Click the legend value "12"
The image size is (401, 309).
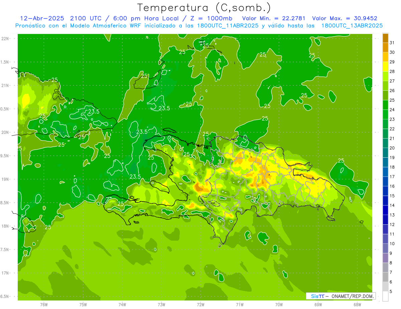[x=392, y=225]
